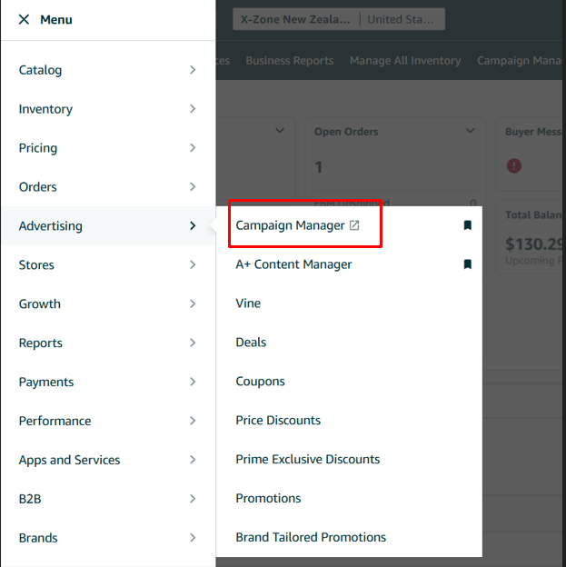
Task: Open the Reports menu section
Action: 41,343
